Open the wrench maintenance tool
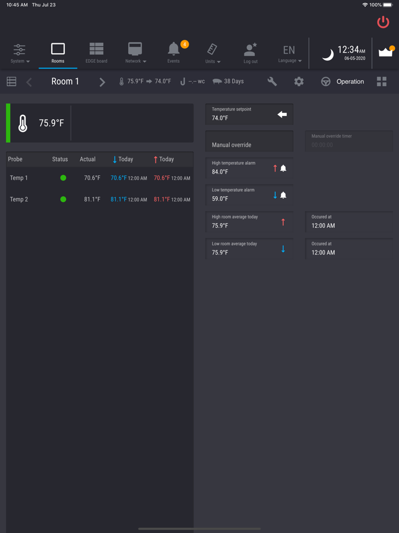Image resolution: width=399 pixels, height=533 pixels. (272, 82)
